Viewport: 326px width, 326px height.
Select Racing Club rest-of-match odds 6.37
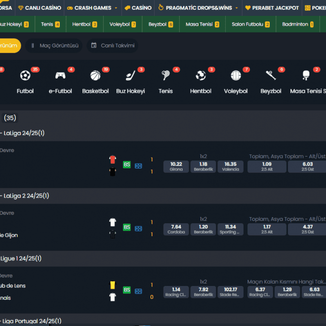click(260, 292)
